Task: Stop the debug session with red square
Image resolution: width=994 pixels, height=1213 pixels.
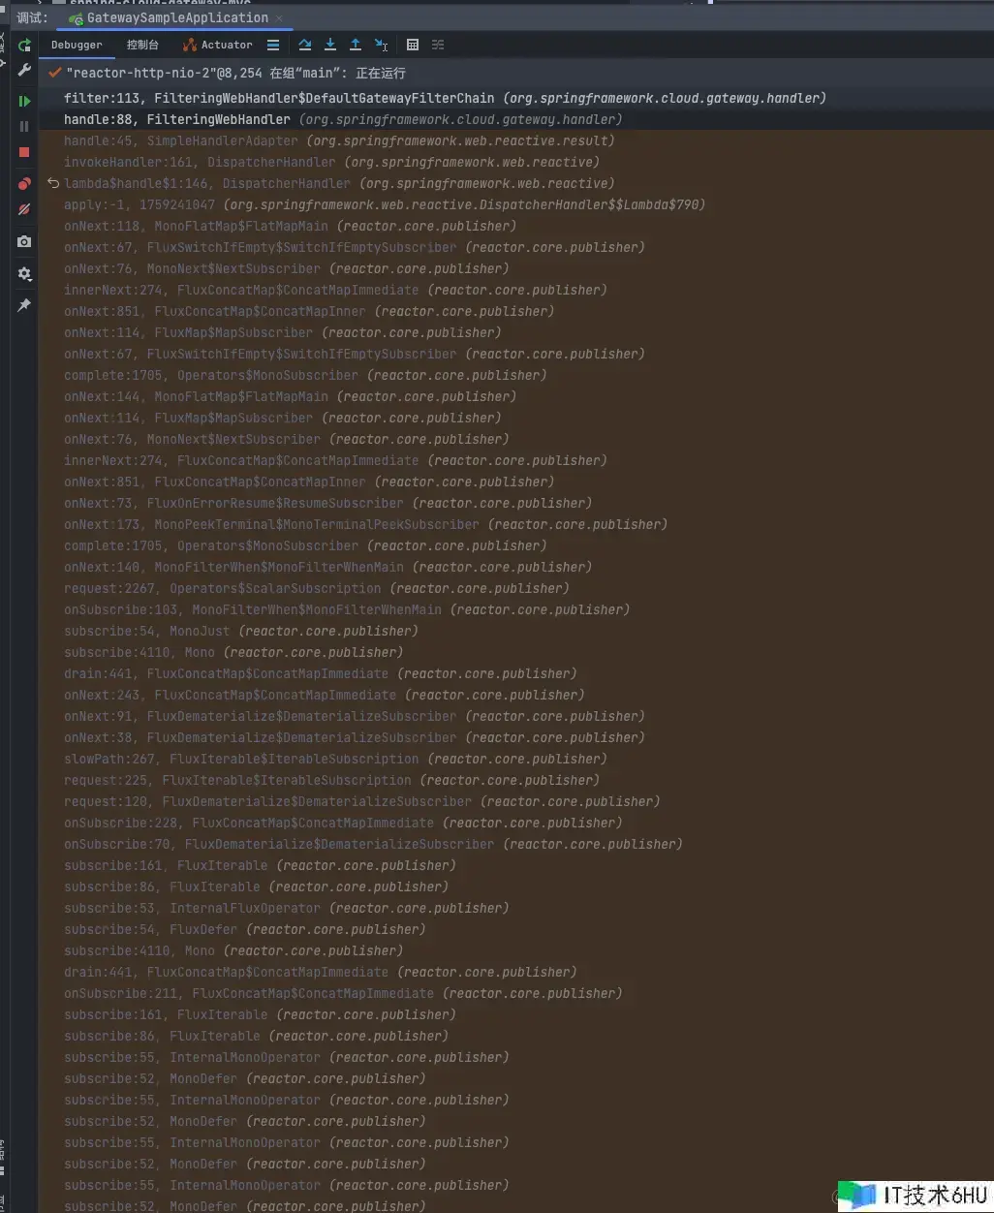Action: [x=24, y=152]
